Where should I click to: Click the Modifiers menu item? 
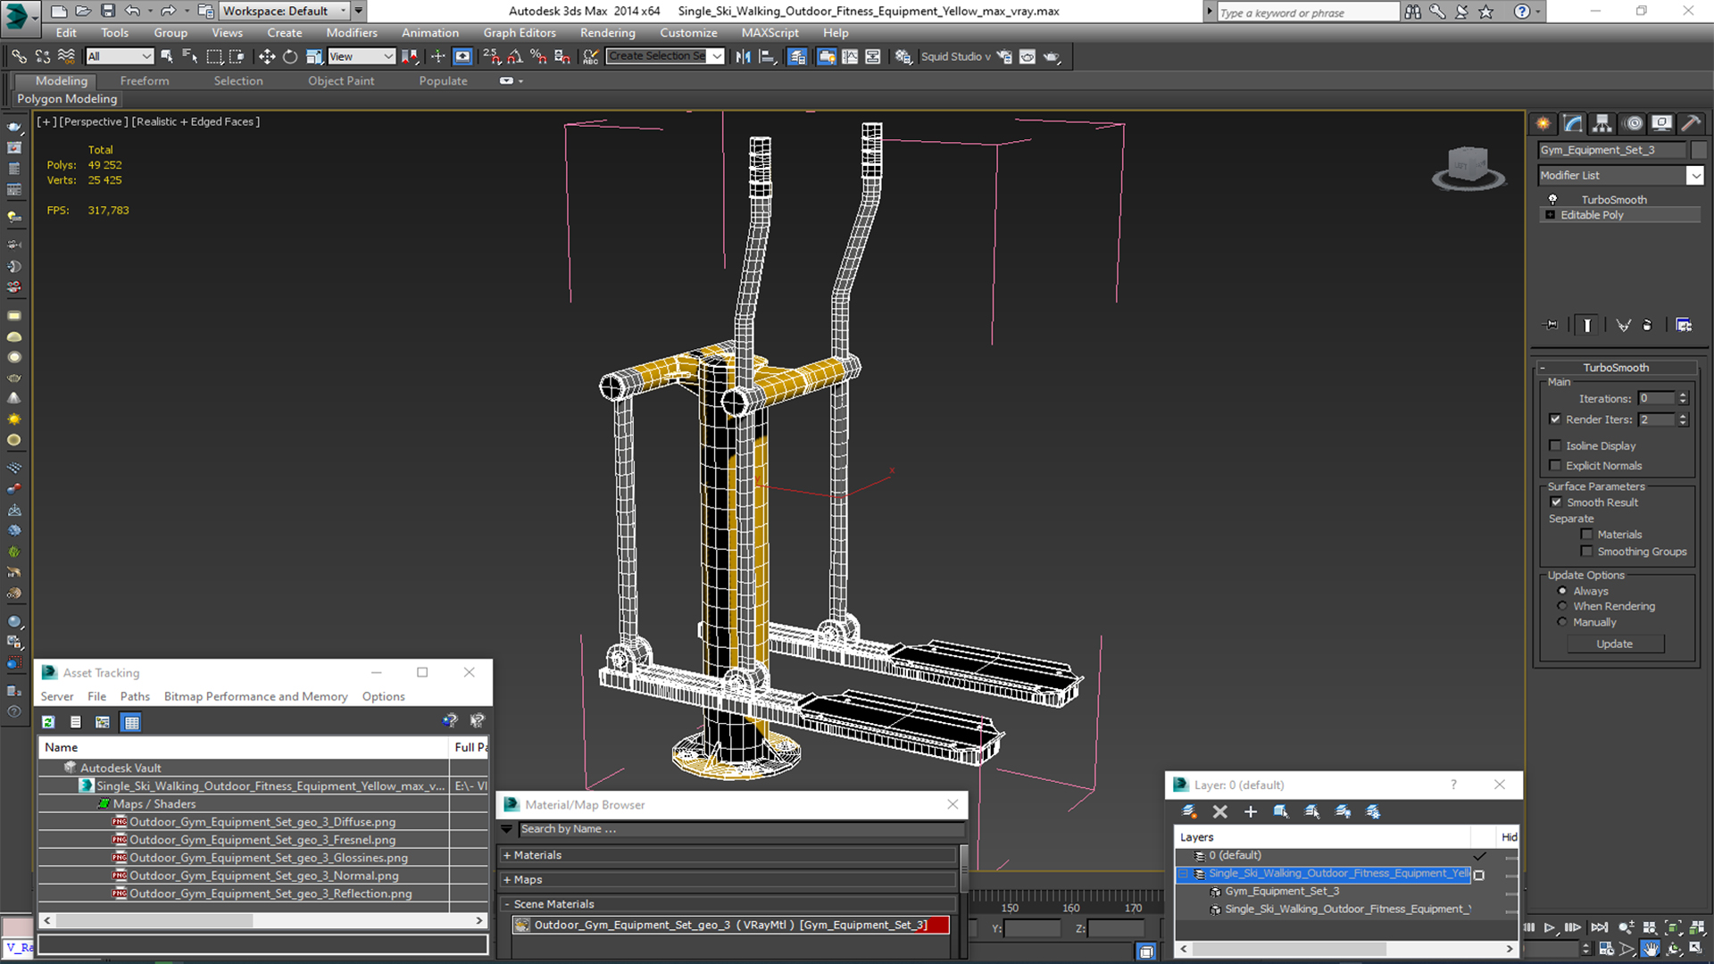pyautogui.click(x=351, y=32)
